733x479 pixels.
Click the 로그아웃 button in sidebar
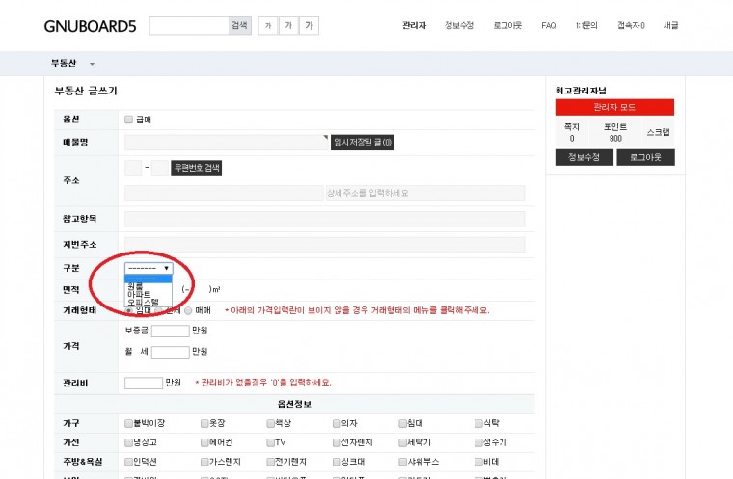pos(645,157)
